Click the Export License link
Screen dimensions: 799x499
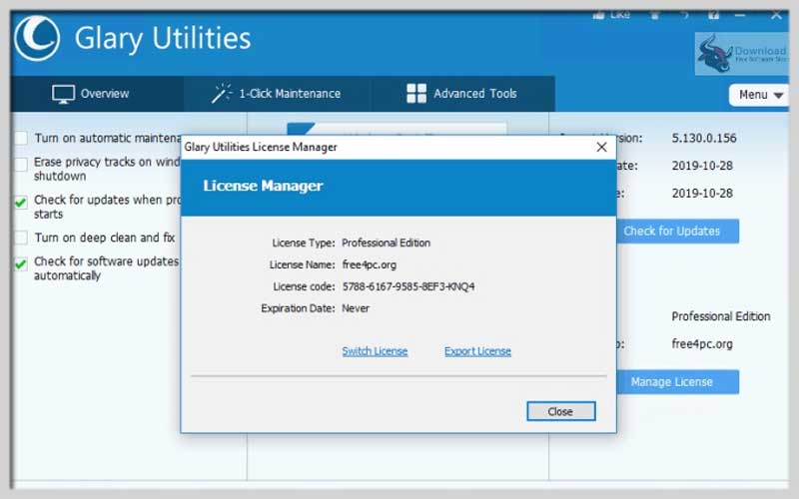tap(477, 351)
